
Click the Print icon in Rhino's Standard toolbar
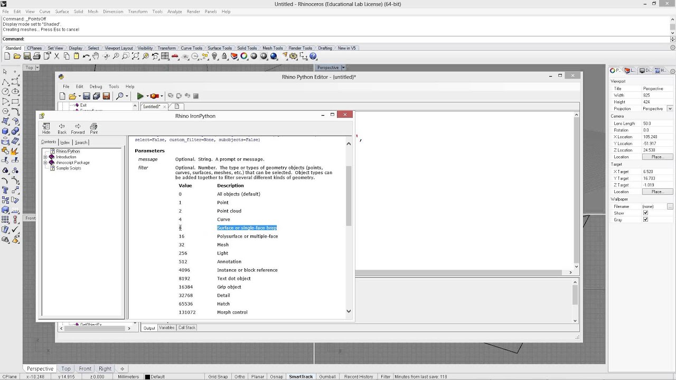[36, 56]
